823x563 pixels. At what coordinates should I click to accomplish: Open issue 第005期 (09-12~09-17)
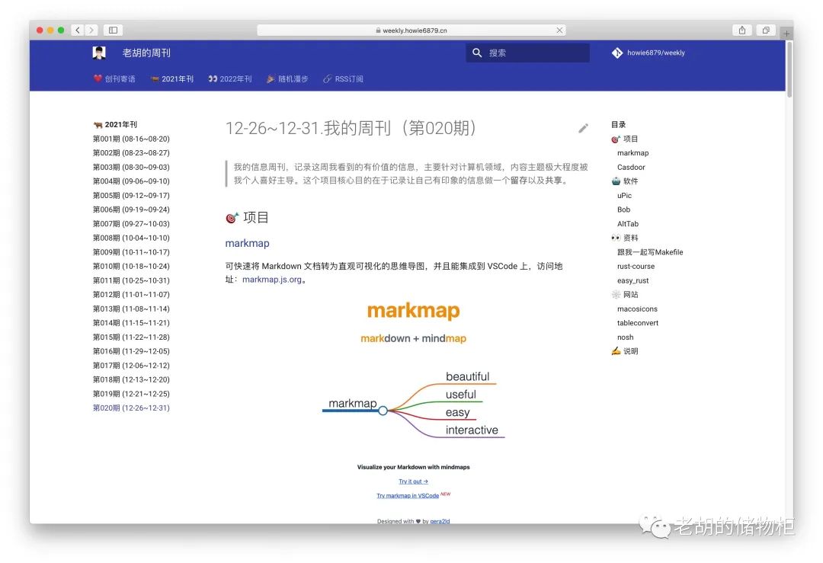[131, 195]
